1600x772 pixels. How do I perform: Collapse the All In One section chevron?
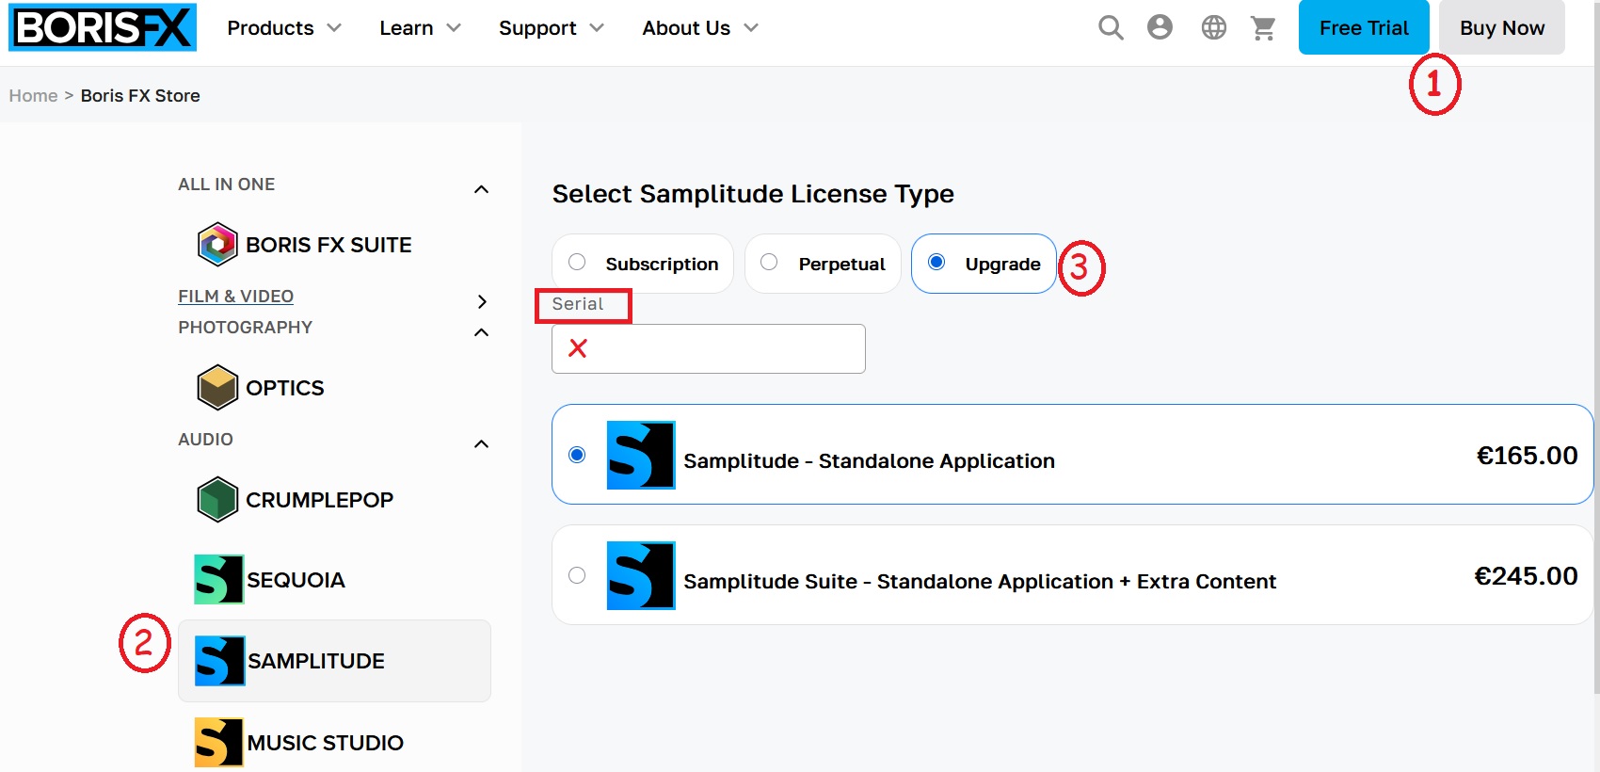pyautogui.click(x=482, y=189)
